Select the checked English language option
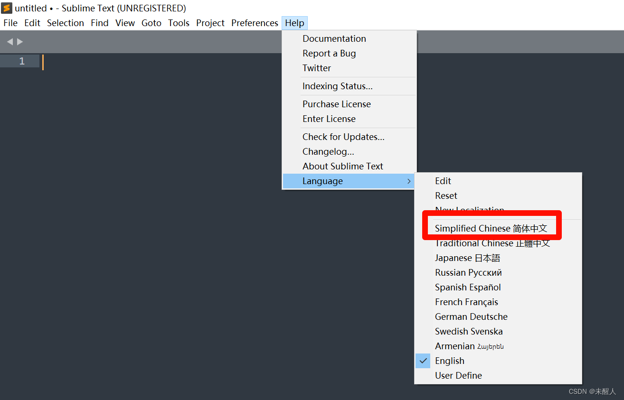 pos(498,361)
